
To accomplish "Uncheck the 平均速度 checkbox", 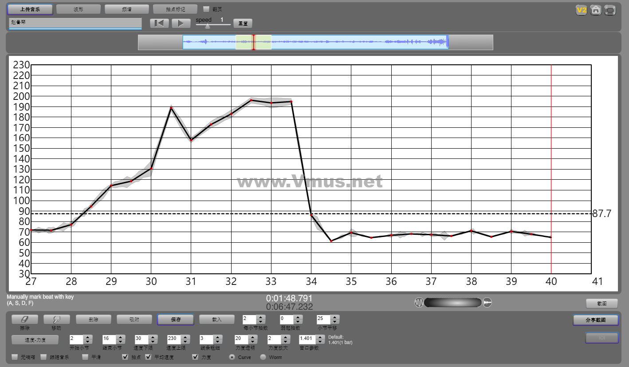I will pyautogui.click(x=148, y=357).
